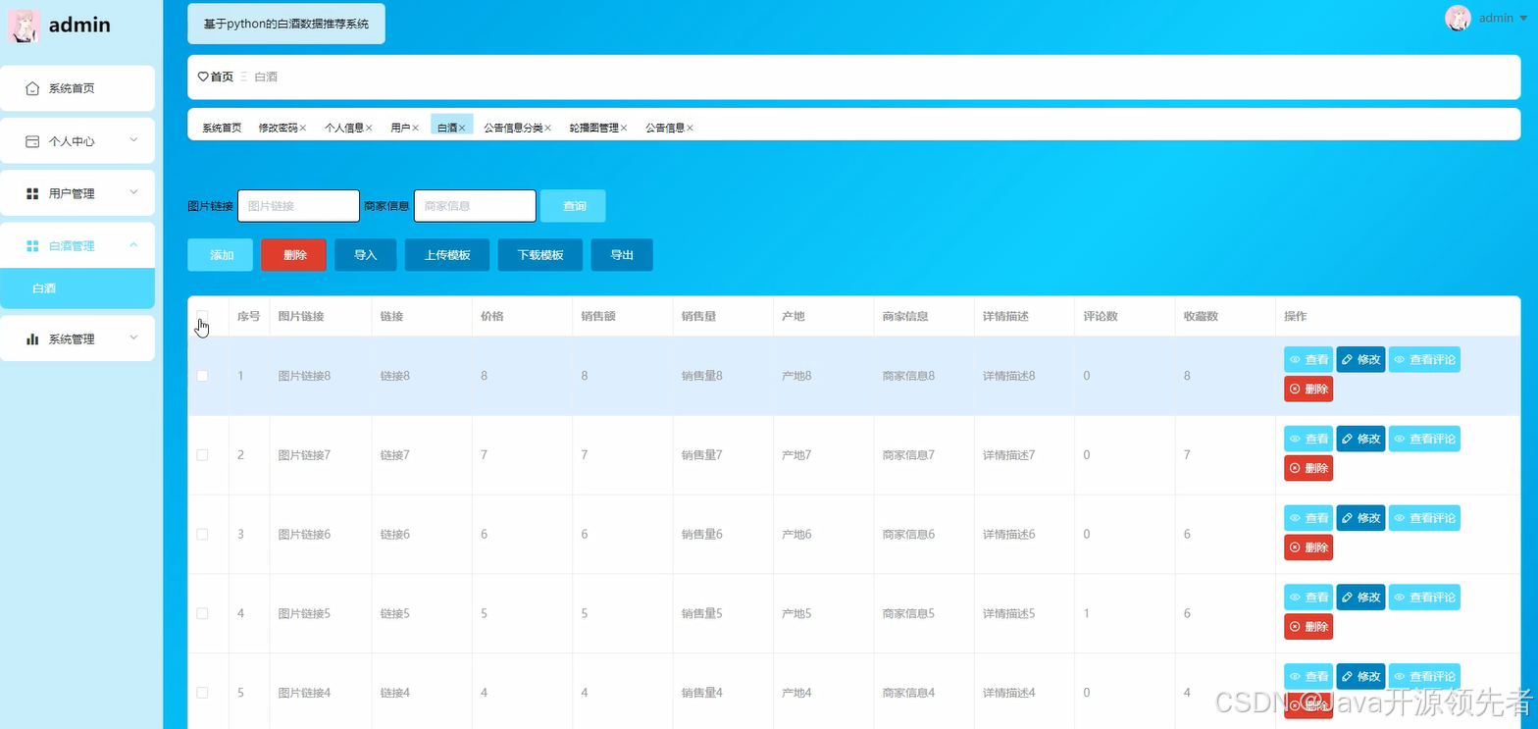The height and width of the screenshot is (729, 1538).
Task: View details of row 2 (查看)
Action: pyautogui.click(x=1308, y=439)
